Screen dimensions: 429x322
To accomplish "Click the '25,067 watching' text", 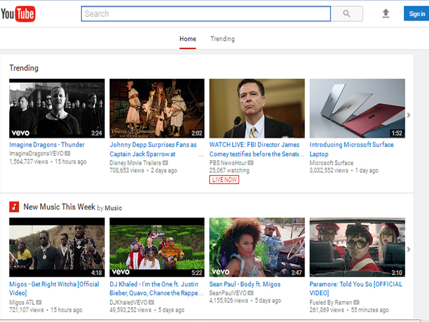I will coord(230,170).
